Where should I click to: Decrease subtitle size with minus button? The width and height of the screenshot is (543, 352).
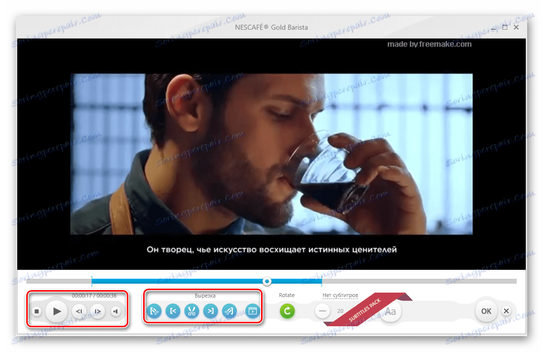(323, 311)
